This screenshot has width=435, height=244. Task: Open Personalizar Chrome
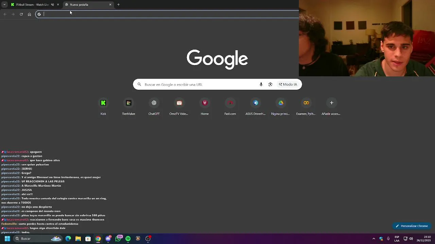coord(412,226)
